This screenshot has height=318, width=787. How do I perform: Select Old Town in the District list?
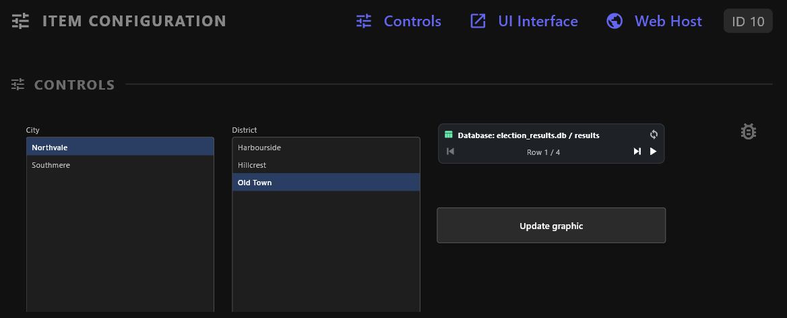point(325,183)
